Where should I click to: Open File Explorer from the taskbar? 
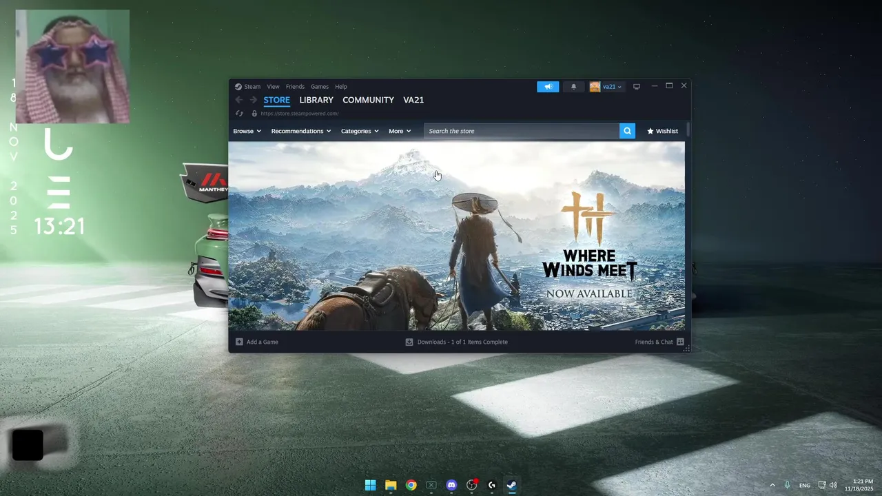(391, 485)
